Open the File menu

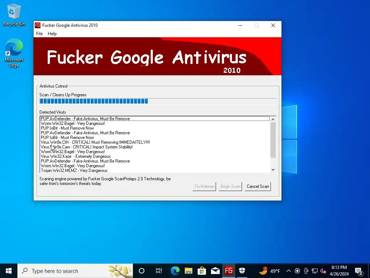pos(39,34)
